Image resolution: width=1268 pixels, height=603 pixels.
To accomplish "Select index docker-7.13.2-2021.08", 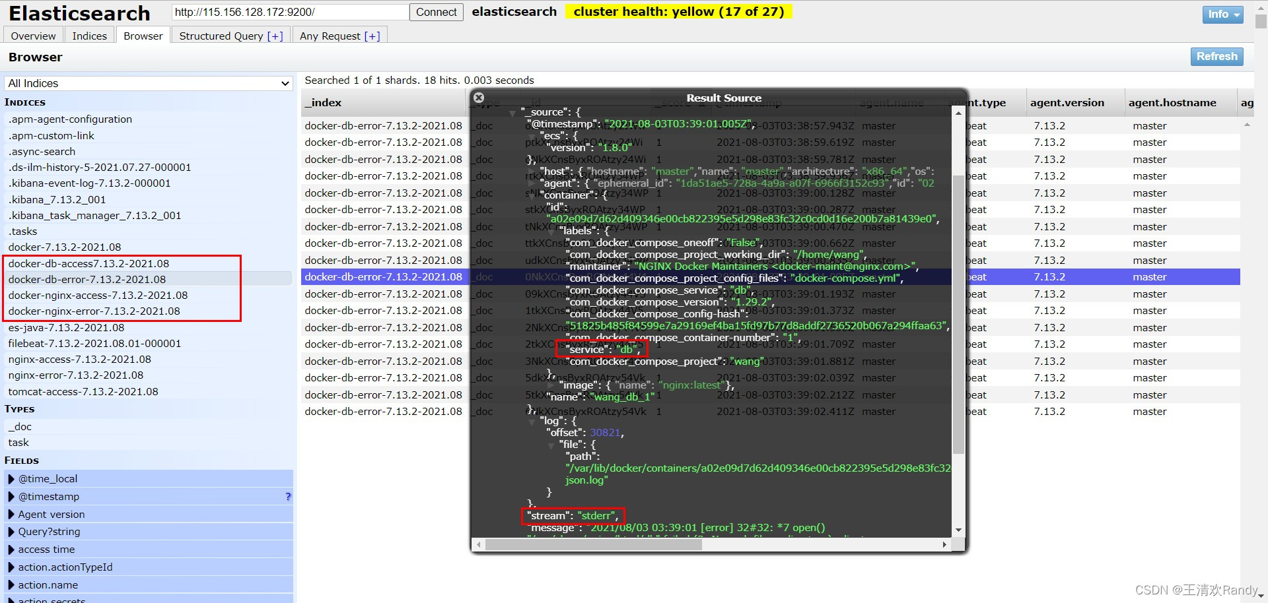I will click(149, 247).
